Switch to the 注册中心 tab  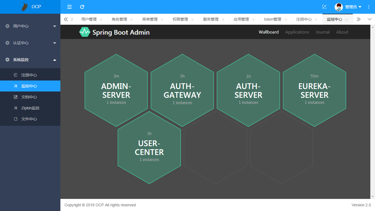[304, 20]
